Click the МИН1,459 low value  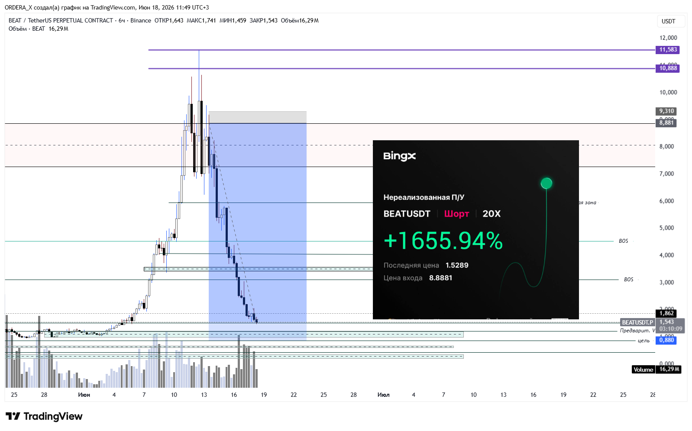click(233, 20)
